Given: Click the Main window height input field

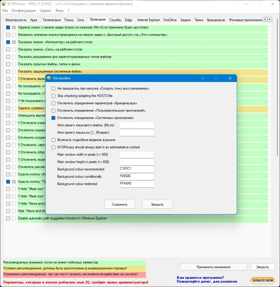Looking at the screenshot, I should point(137,162).
